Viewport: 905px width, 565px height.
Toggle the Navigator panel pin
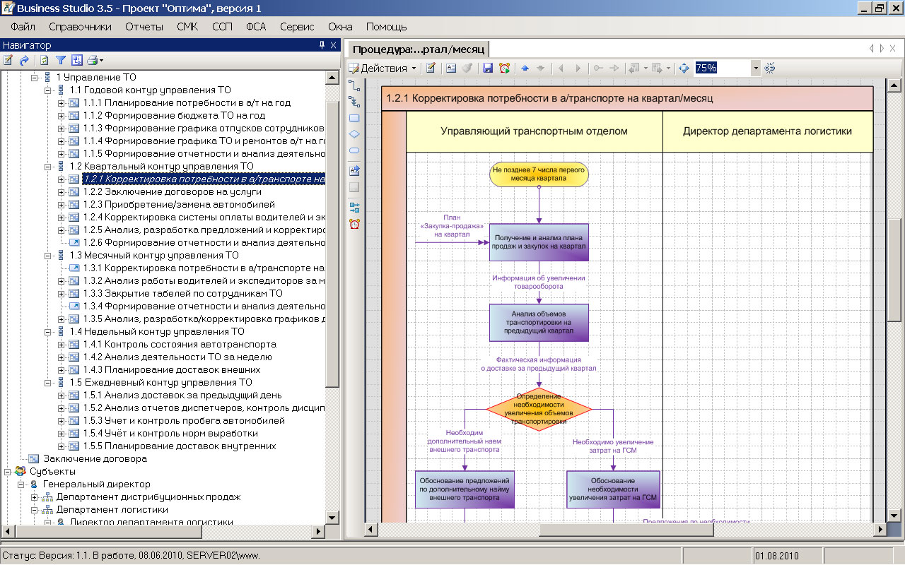click(x=322, y=45)
